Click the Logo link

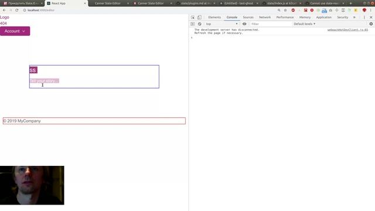pos(5,17)
